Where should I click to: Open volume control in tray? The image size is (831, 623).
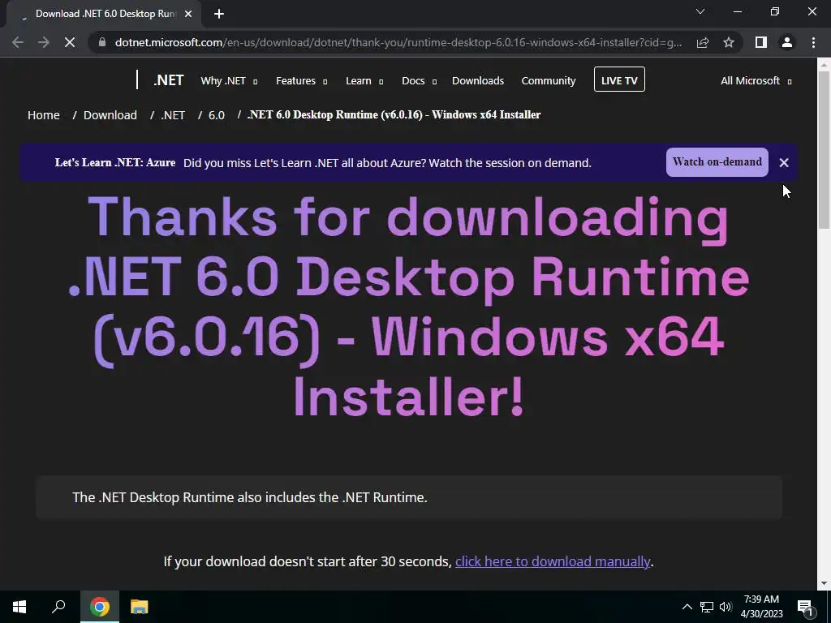(726, 607)
